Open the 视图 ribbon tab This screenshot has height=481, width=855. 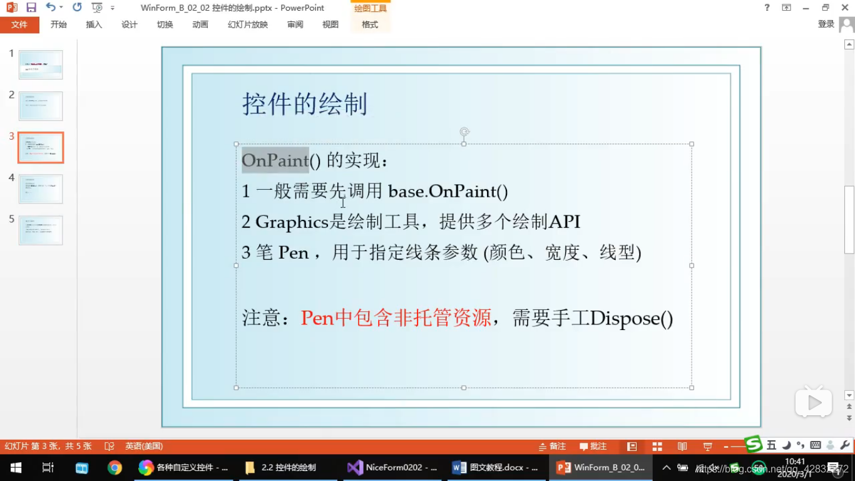(330, 24)
